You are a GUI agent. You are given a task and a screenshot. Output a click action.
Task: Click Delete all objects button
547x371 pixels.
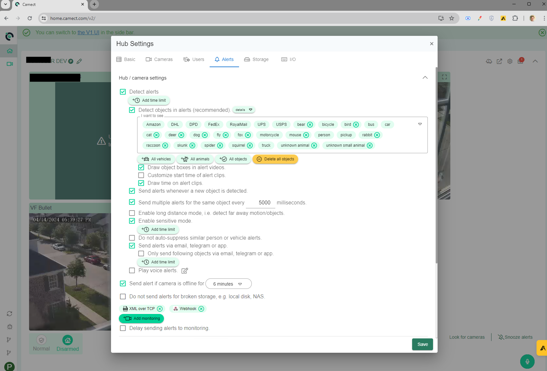coord(275,159)
